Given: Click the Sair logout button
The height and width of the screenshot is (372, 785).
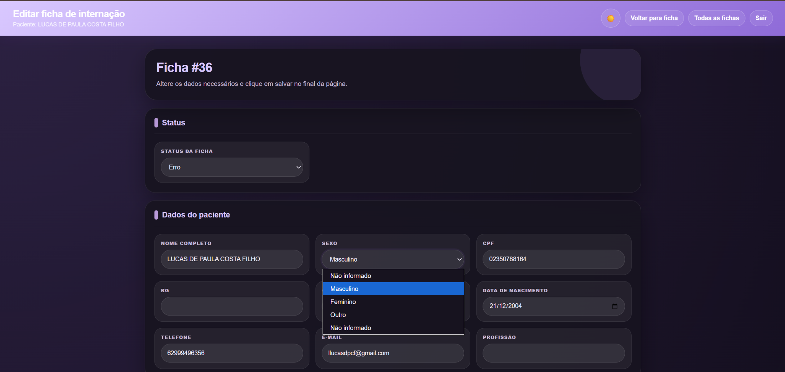Looking at the screenshot, I should coord(761,18).
